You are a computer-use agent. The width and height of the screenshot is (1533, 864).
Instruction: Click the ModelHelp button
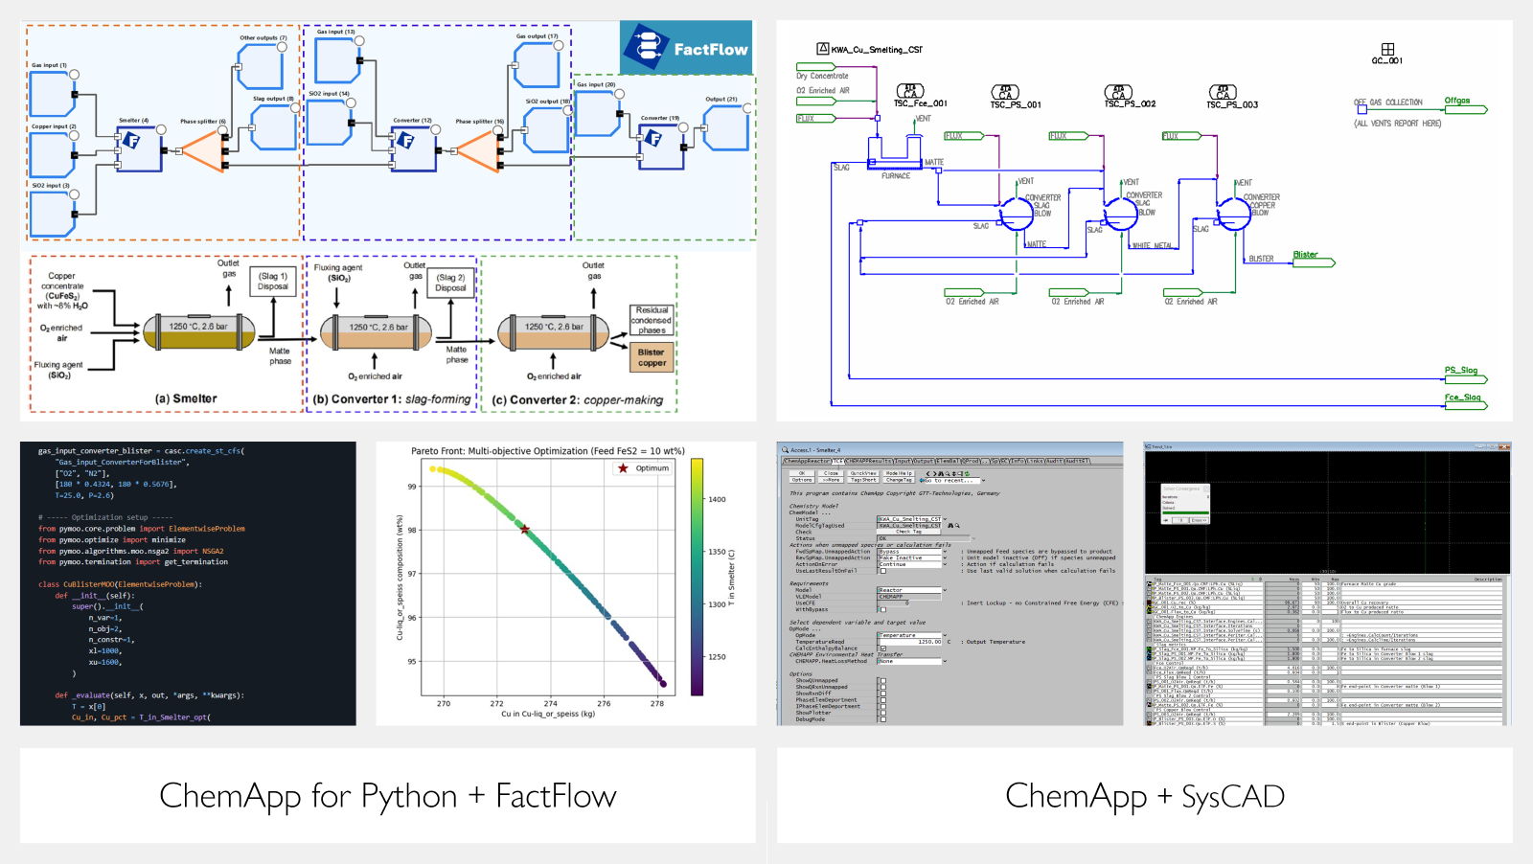(899, 473)
